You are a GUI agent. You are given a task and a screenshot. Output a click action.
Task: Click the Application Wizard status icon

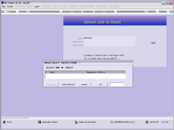click(39, 122)
